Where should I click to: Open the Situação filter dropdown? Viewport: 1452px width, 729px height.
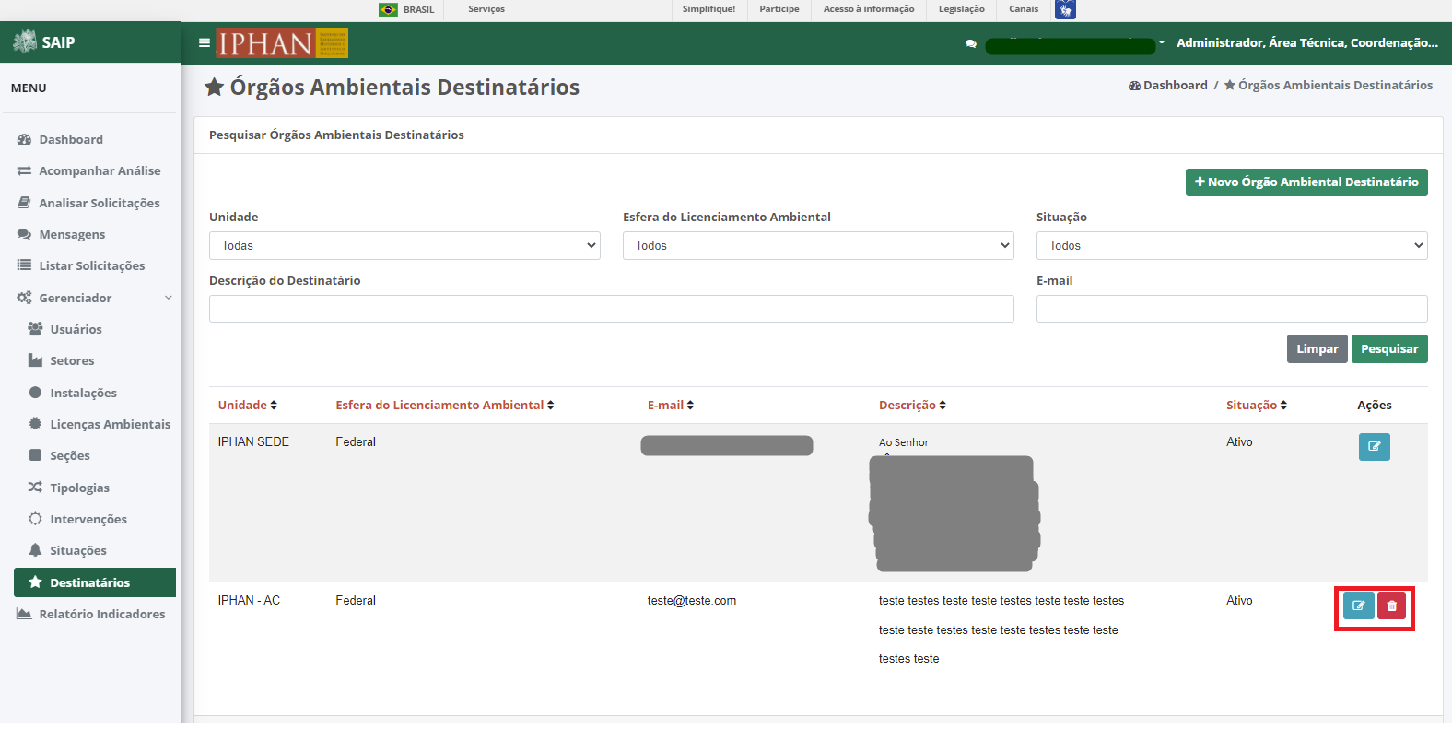[1232, 245]
